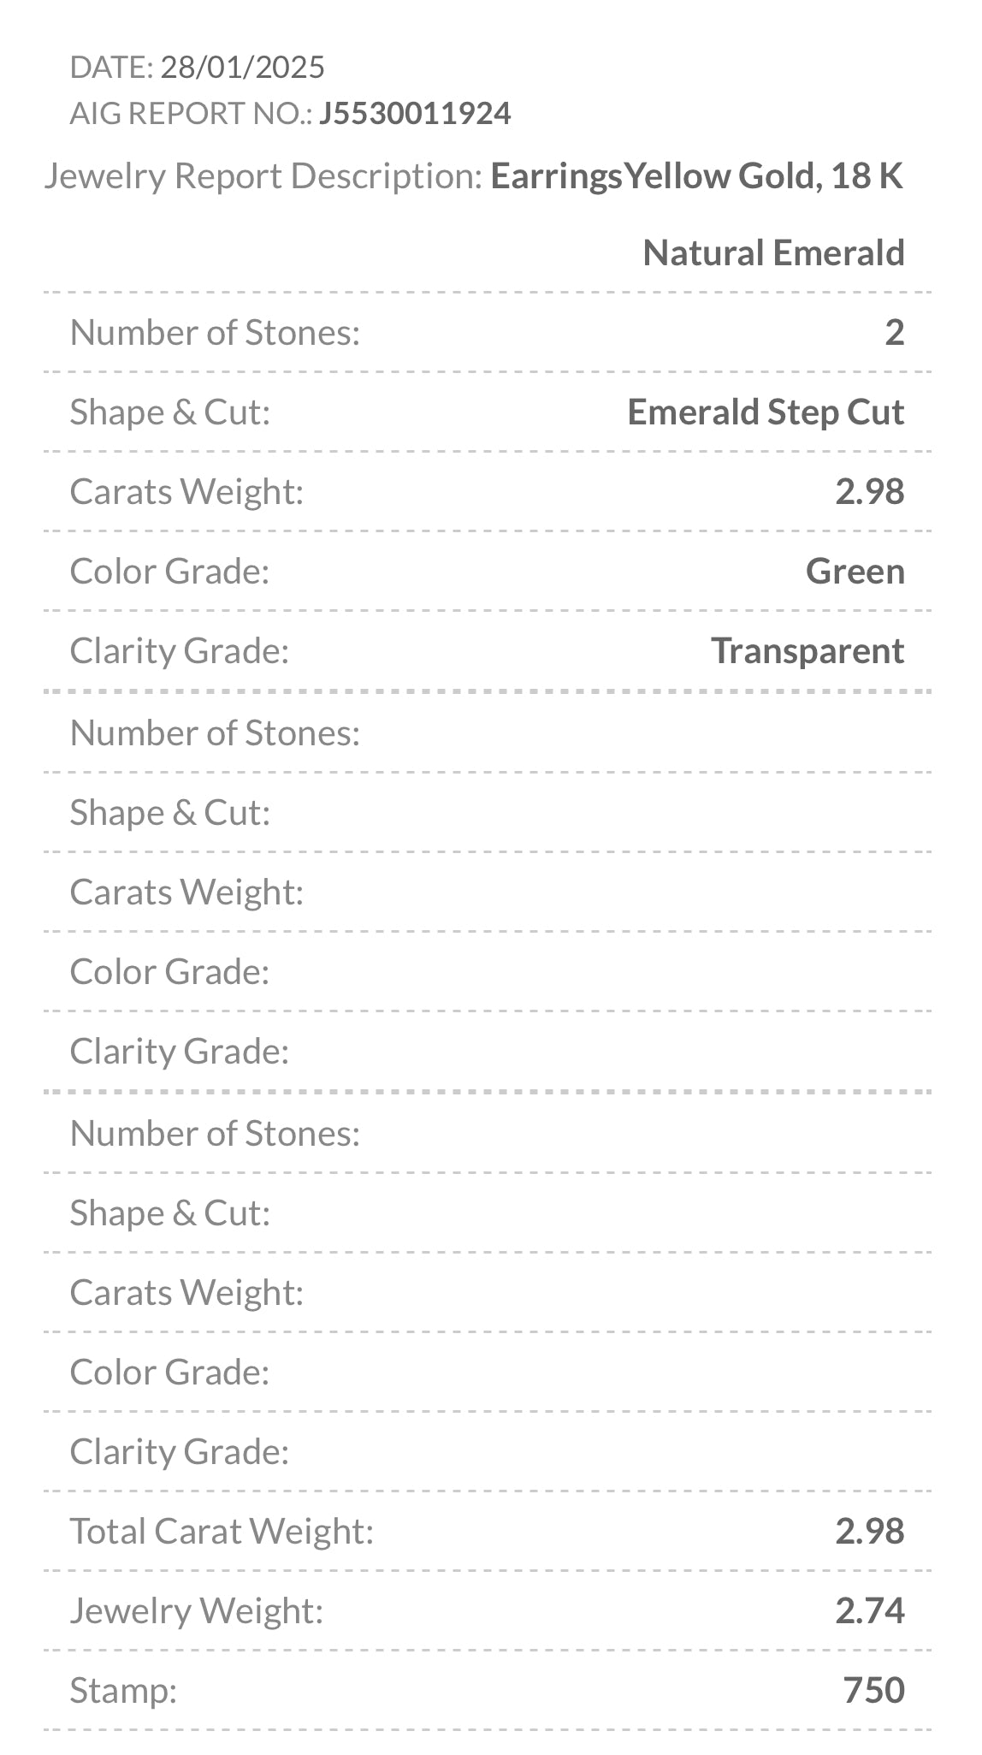
Task: Click the report number J5530011924
Action: click(x=415, y=113)
